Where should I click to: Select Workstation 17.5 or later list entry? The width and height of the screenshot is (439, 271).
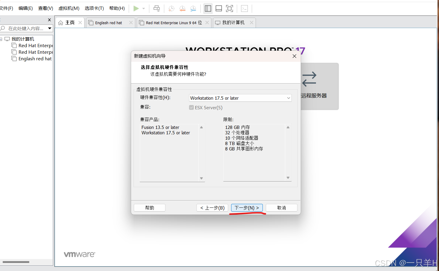tap(166, 133)
